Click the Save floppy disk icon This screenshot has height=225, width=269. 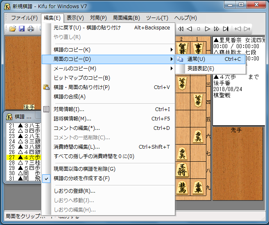pyautogui.click(x=22, y=29)
